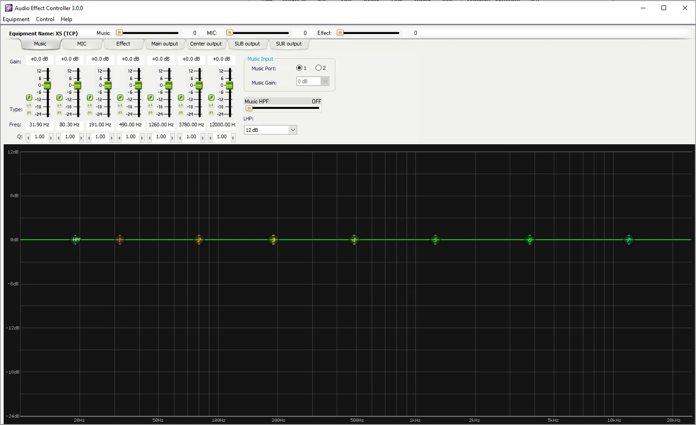Image resolution: width=696 pixels, height=425 pixels.
Task: Switch to the SUR output tab
Action: (x=289, y=44)
